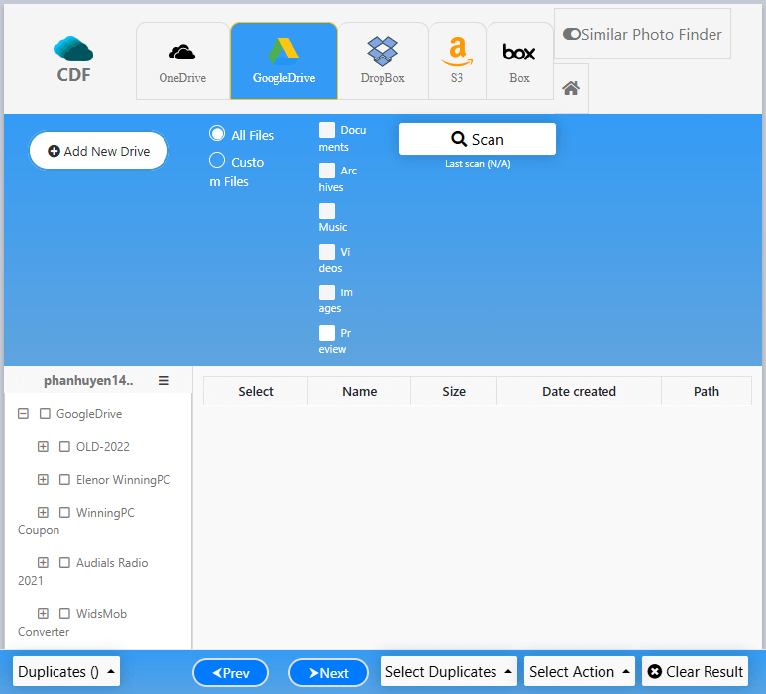This screenshot has width=766, height=694.
Task: Tick the OLD-2022 folder checkbox
Action: 64,447
